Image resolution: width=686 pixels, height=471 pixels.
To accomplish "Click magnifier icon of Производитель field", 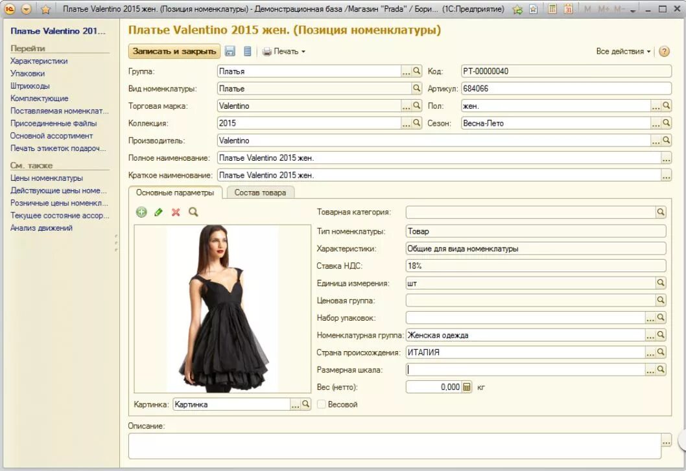I will click(x=666, y=141).
